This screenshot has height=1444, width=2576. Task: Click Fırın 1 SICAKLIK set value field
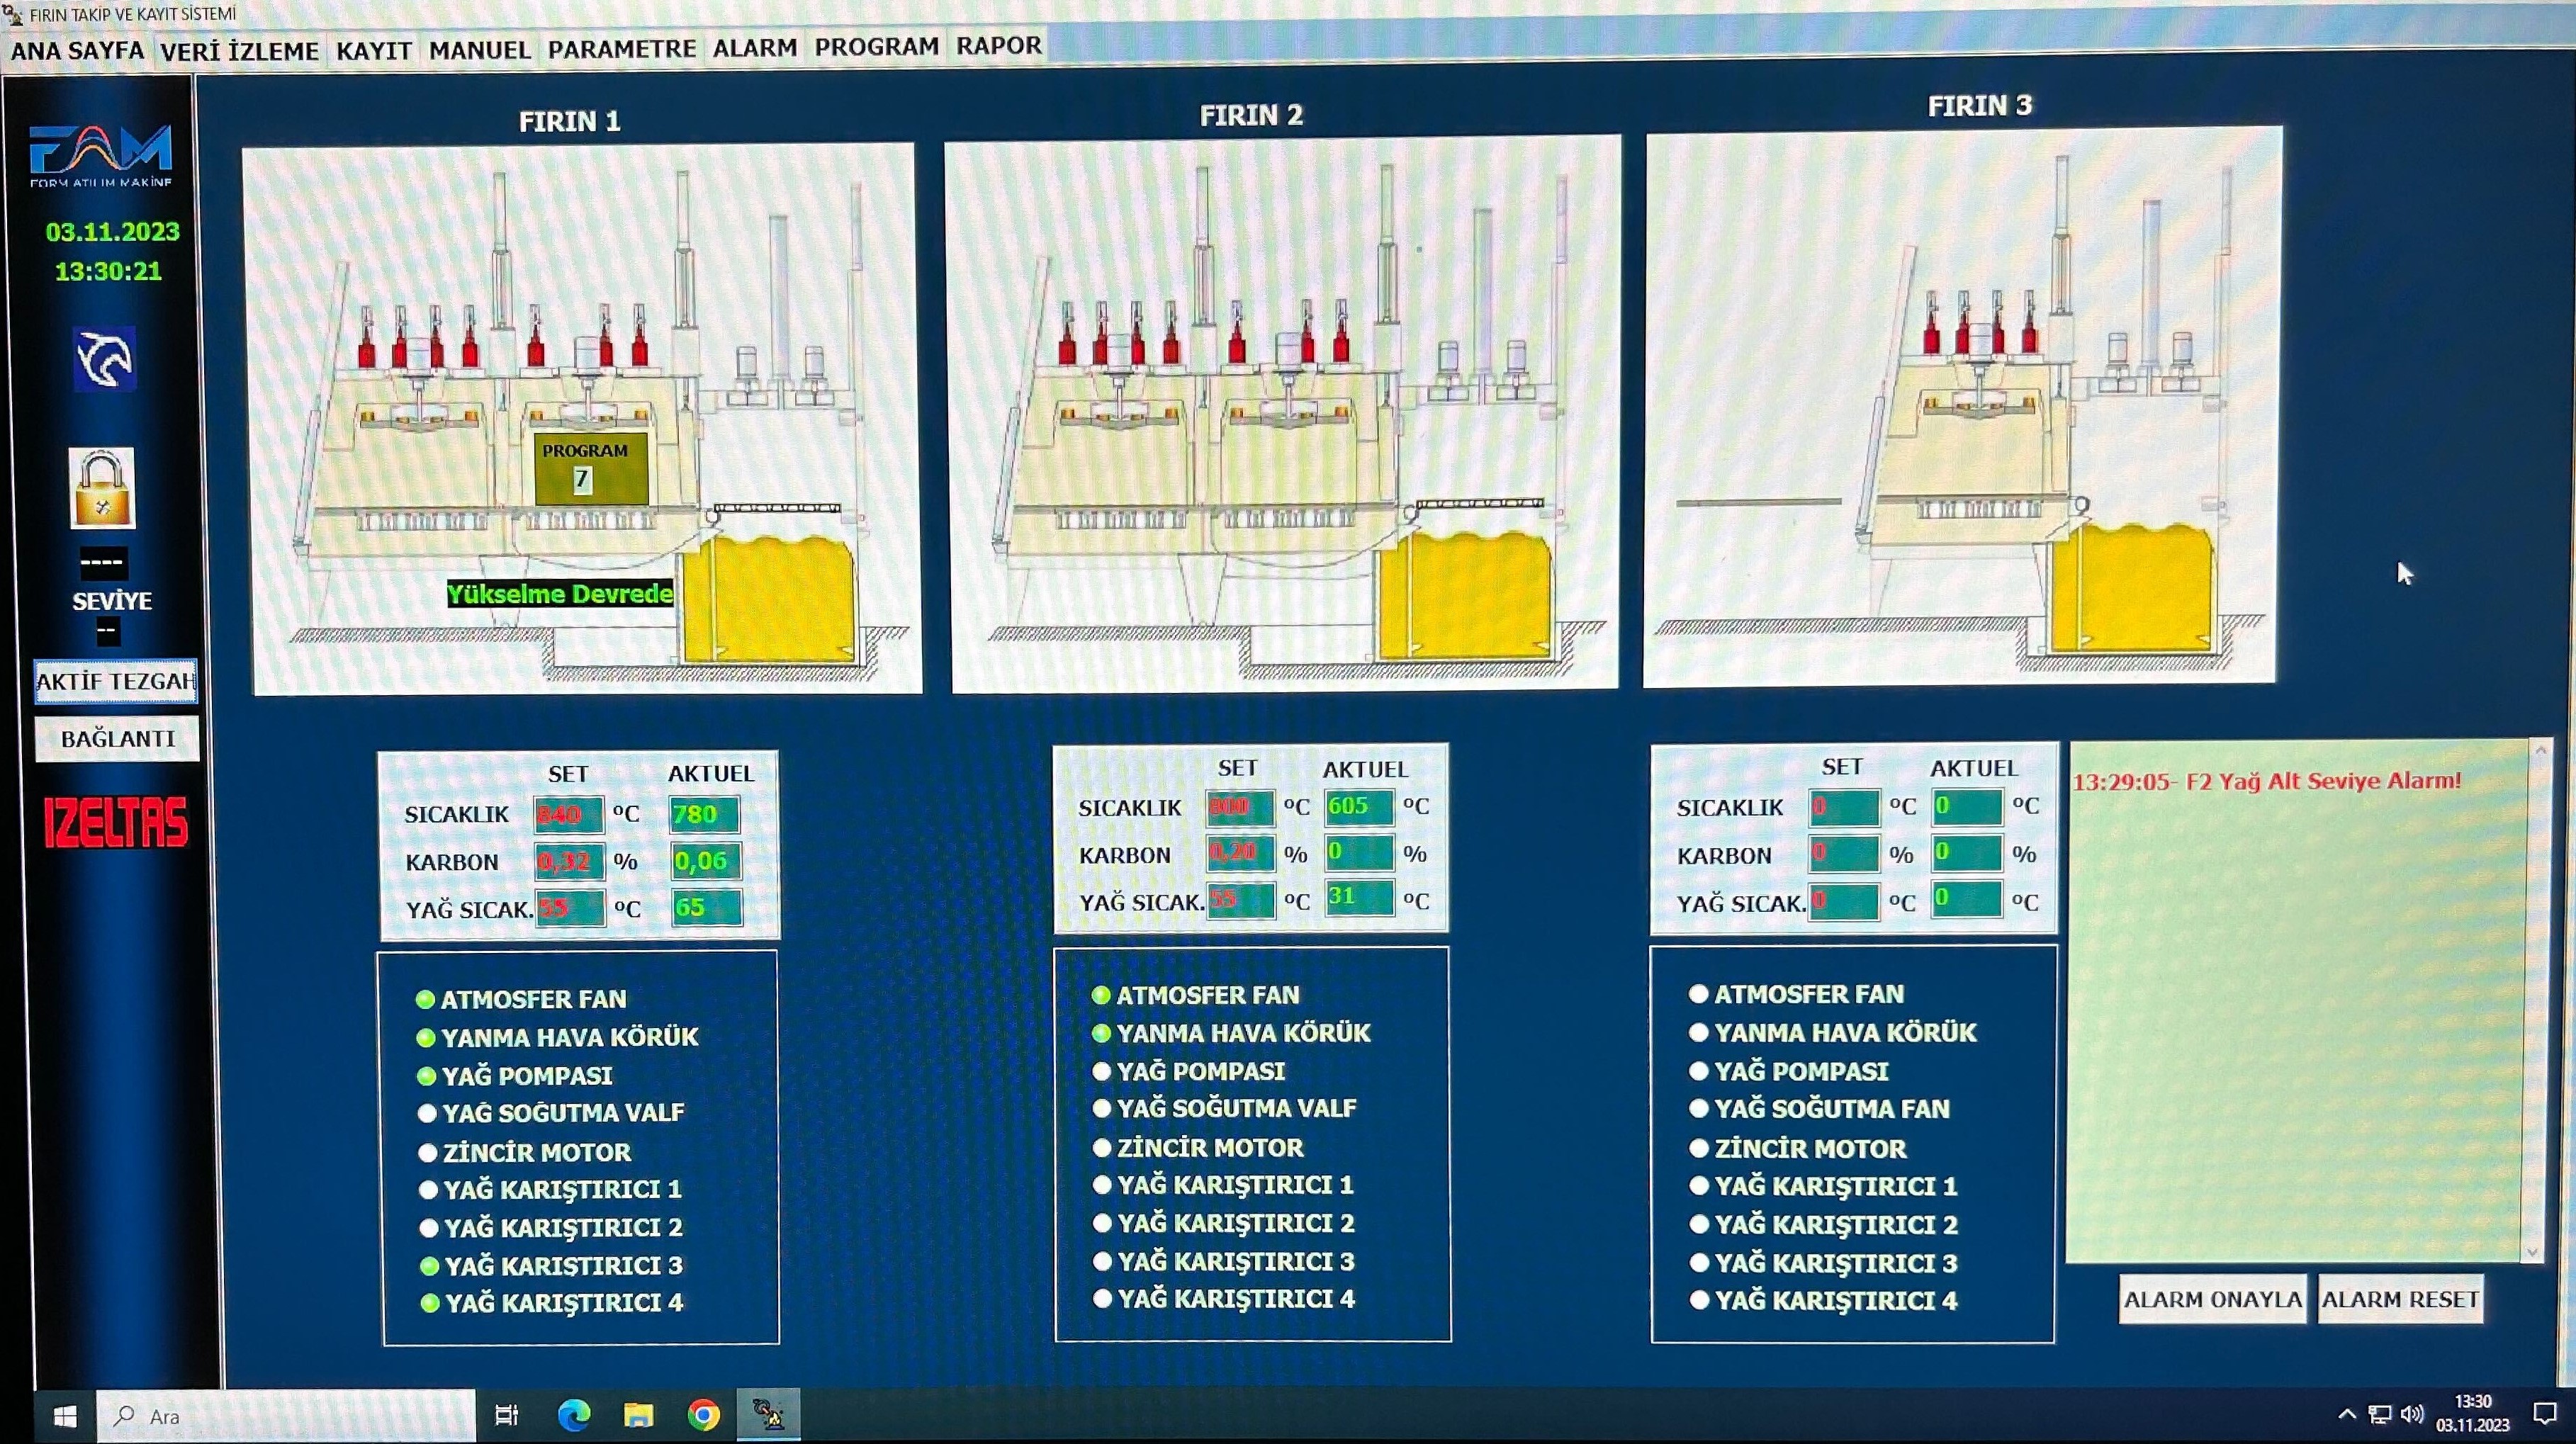[568, 814]
